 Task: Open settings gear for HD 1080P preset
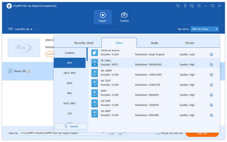click(x=211, y=75)
